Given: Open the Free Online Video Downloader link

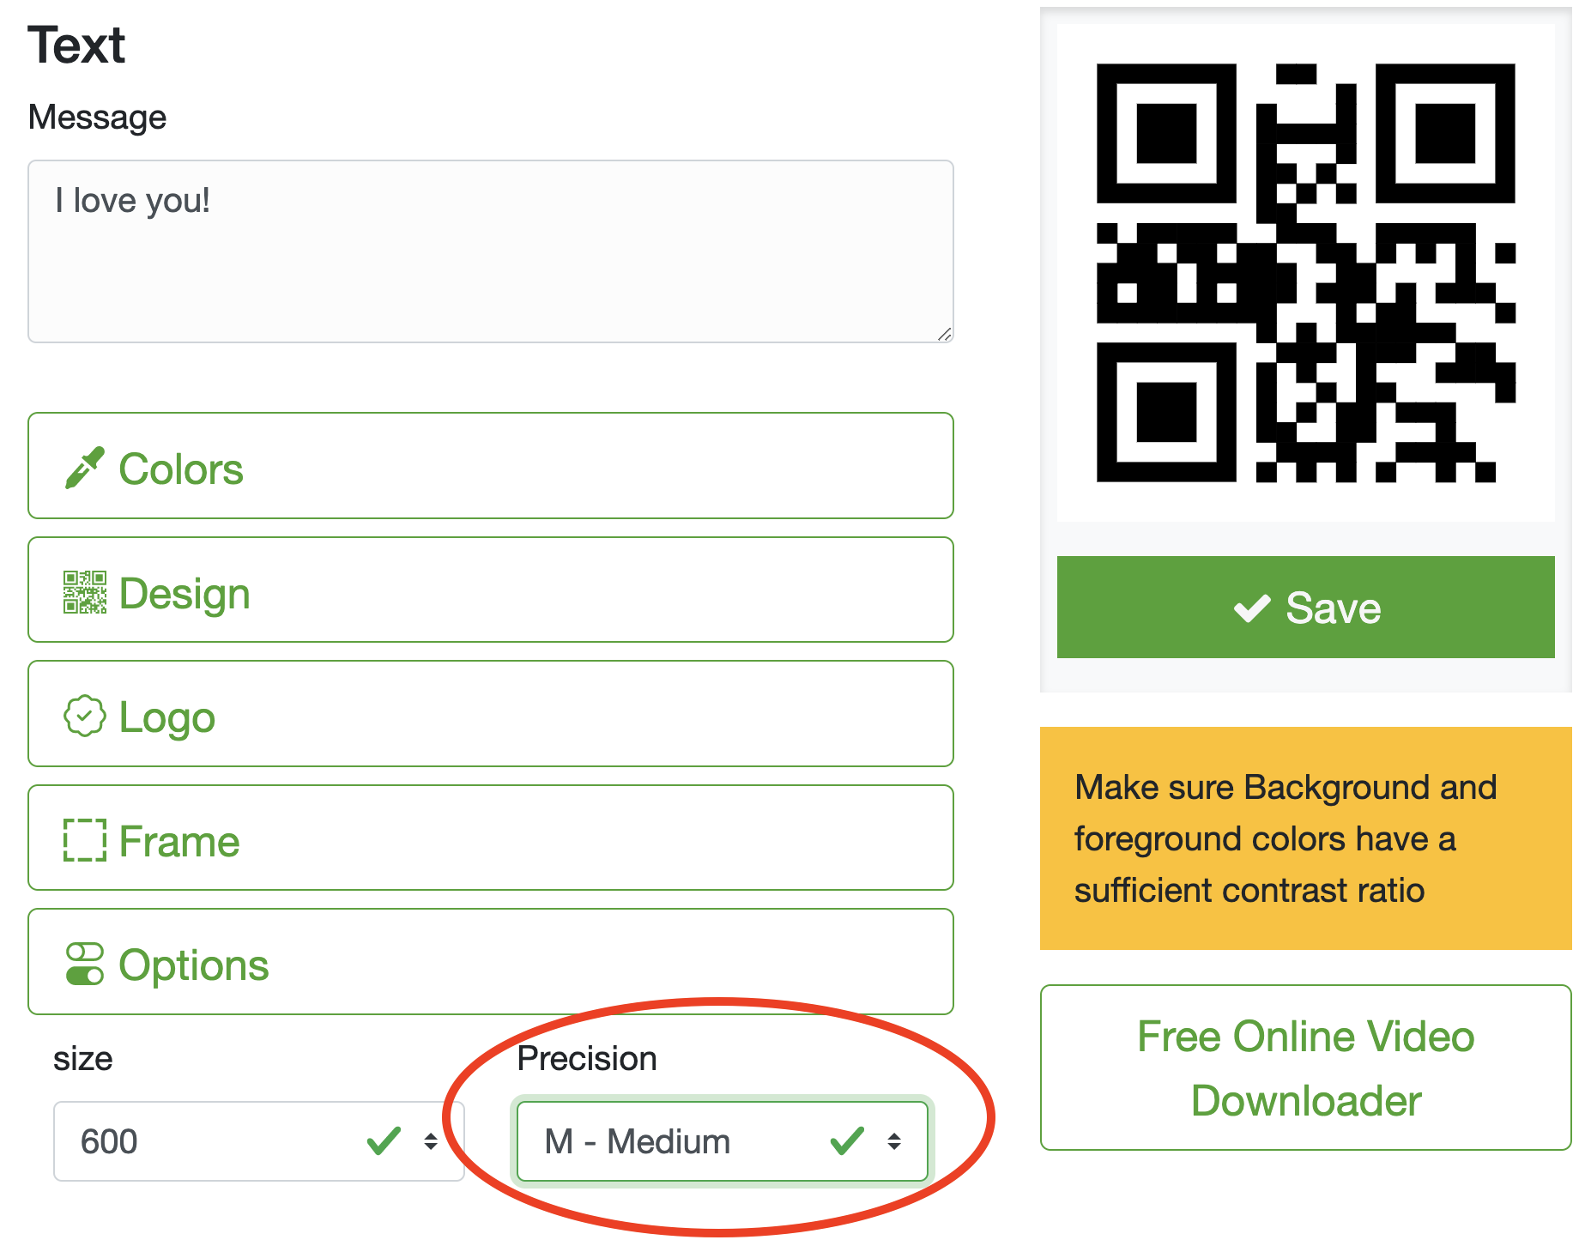Looking at the screenshot, I should point(1306,1068).
